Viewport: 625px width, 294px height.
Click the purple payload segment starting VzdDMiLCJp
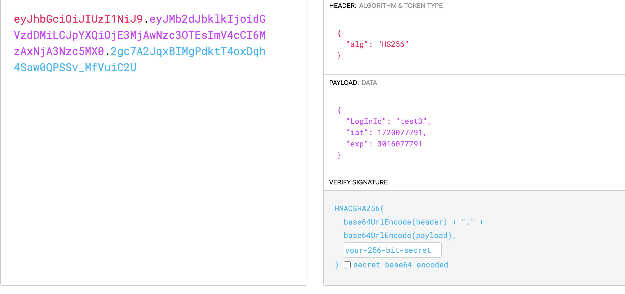pos(139,35)
